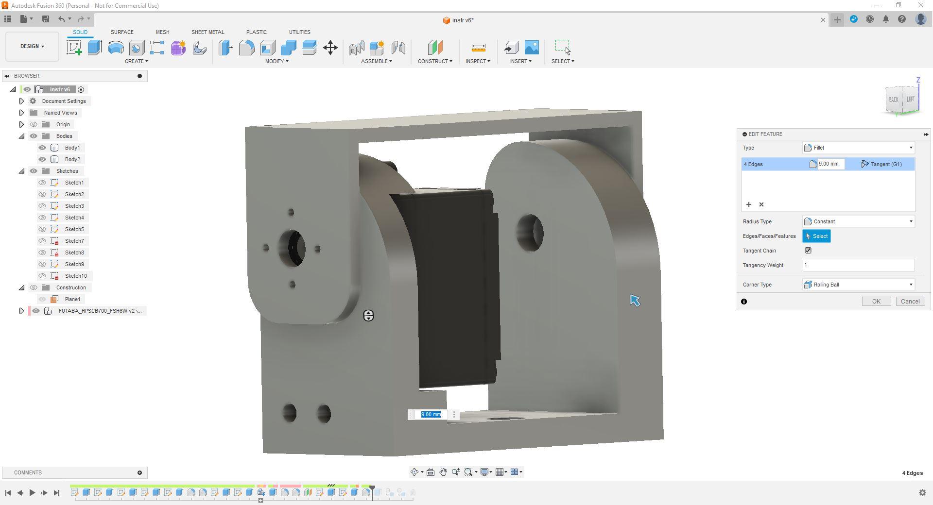
Task: Click OK in the Edit Feature dialog
Action: 876,302
